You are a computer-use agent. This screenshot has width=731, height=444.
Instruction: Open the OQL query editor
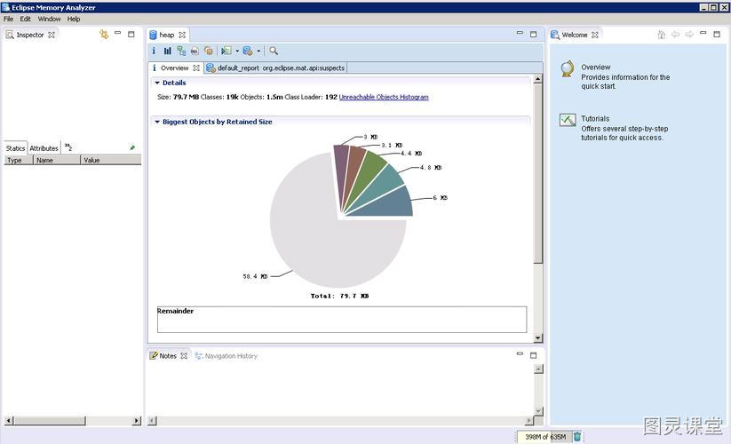195,51
